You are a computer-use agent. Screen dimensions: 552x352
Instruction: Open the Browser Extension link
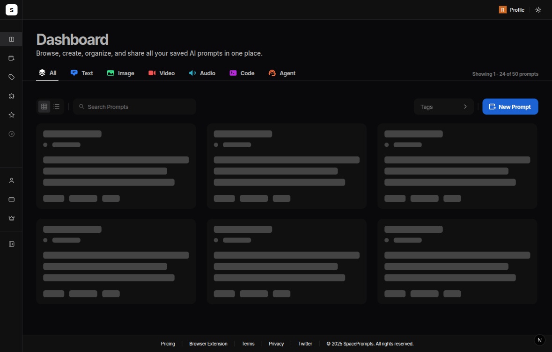(208, 344)
